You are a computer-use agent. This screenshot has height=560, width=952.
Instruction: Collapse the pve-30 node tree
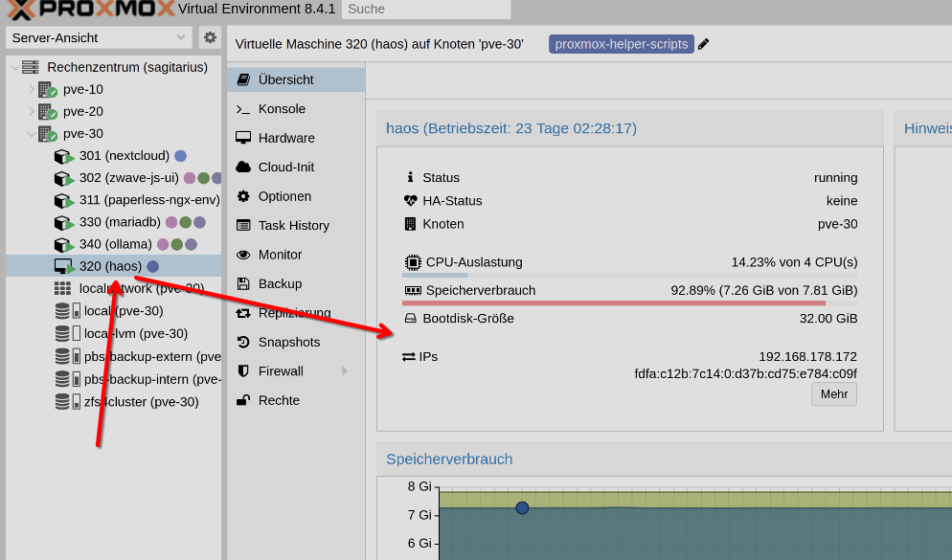point(32,134)
